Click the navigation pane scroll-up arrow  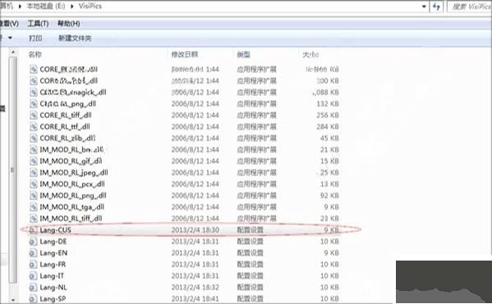coord(13,52)
